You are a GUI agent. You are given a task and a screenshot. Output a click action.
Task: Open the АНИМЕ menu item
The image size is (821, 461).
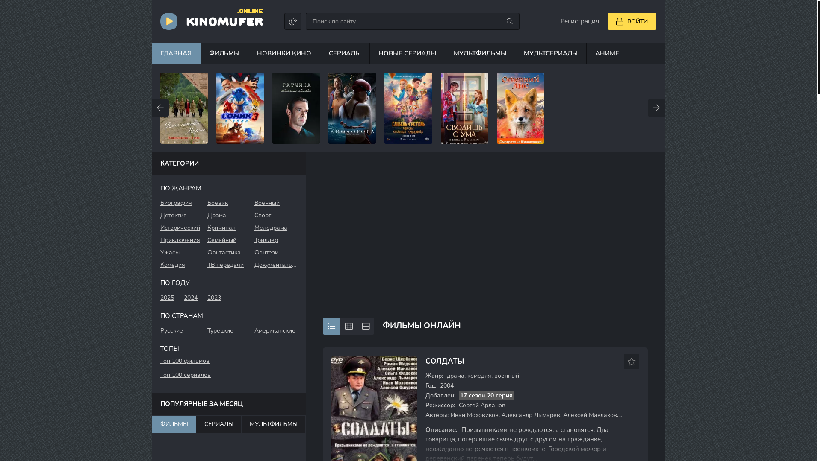coord(607,53)
